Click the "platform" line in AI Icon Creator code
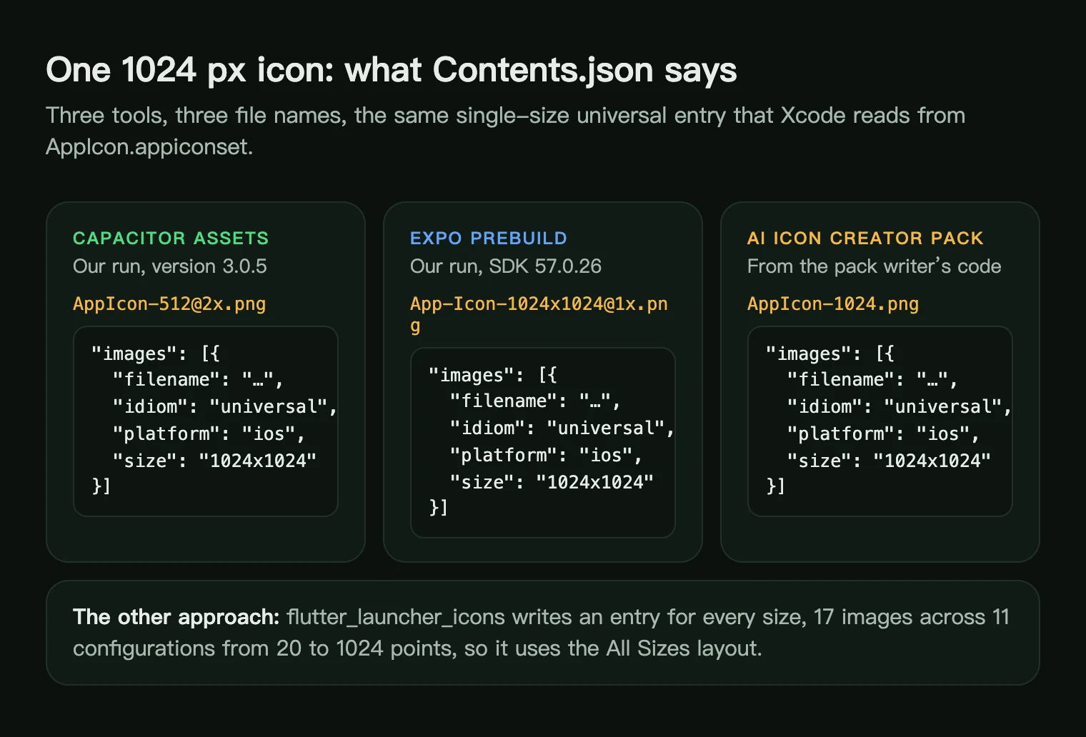The width and height of the screenshot is (1086, 737). pyautogui.click(x=883, y=434)
